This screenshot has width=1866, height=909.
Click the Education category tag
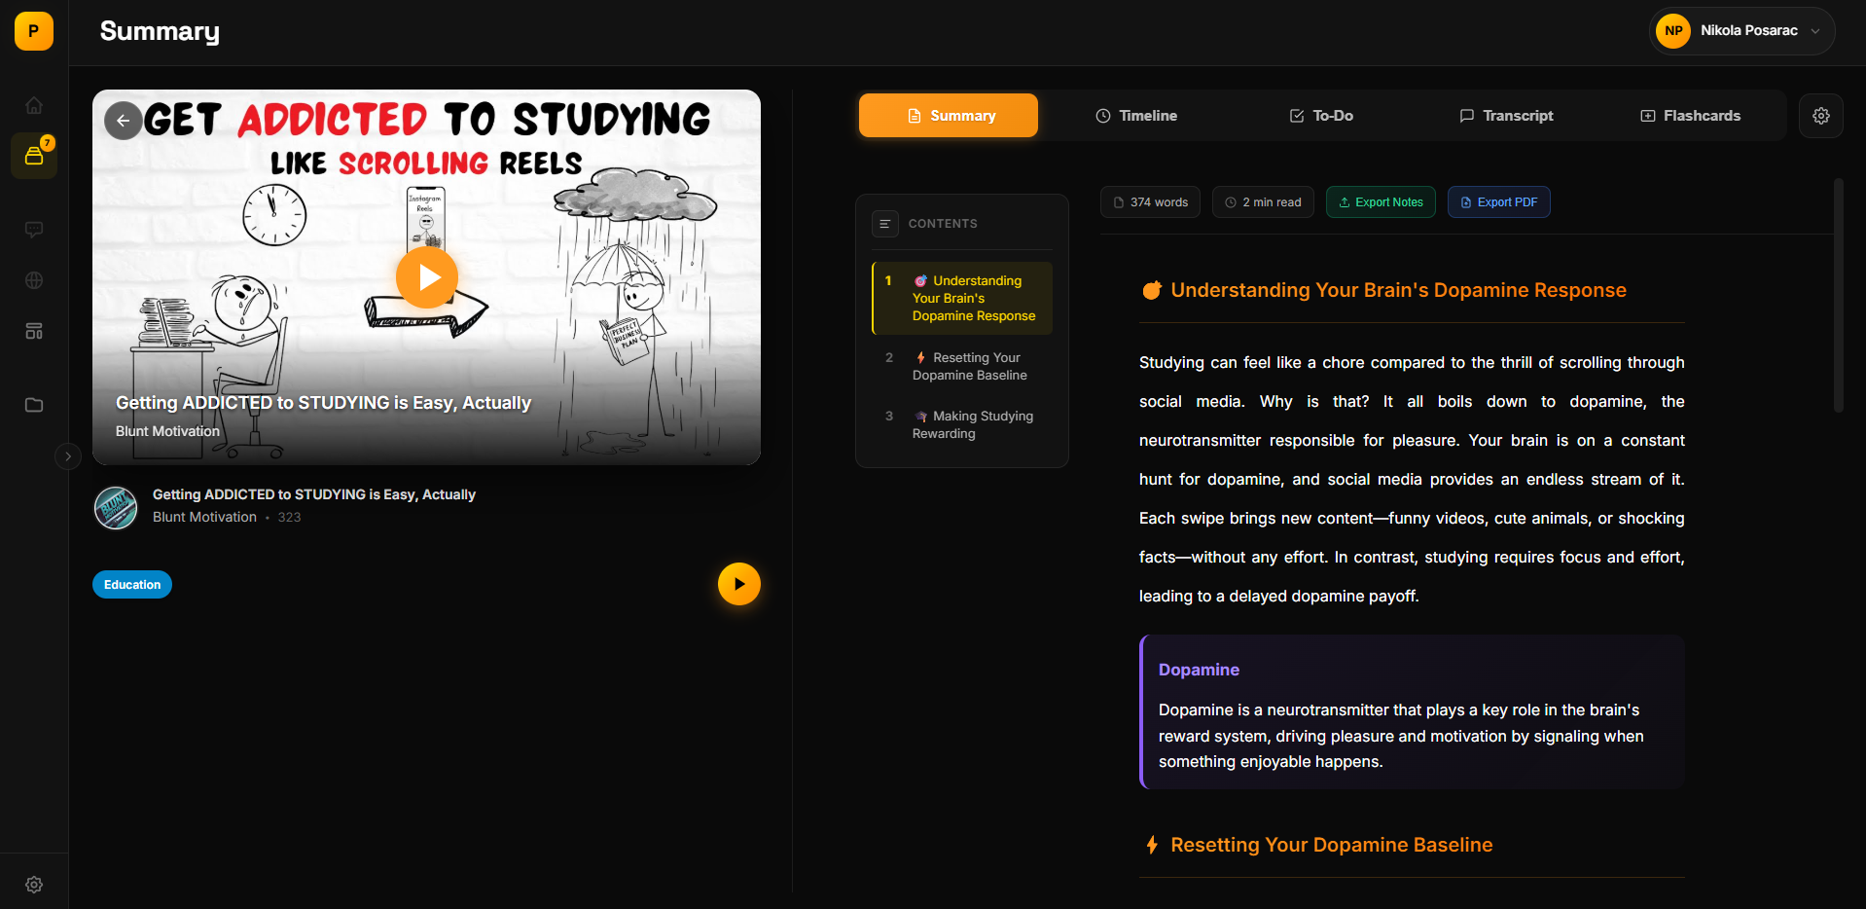point(132,585)
